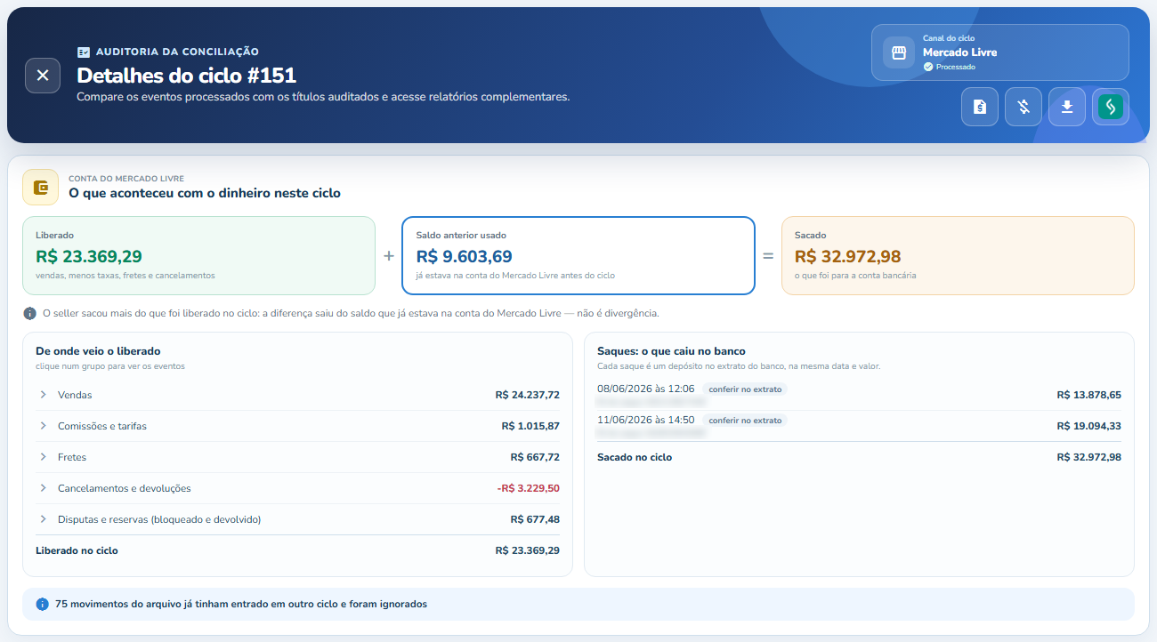Expand the Comissões e tarifas group
This screenshot has width=1157, height=642.
pyautogui.click(x=299, y=426)
